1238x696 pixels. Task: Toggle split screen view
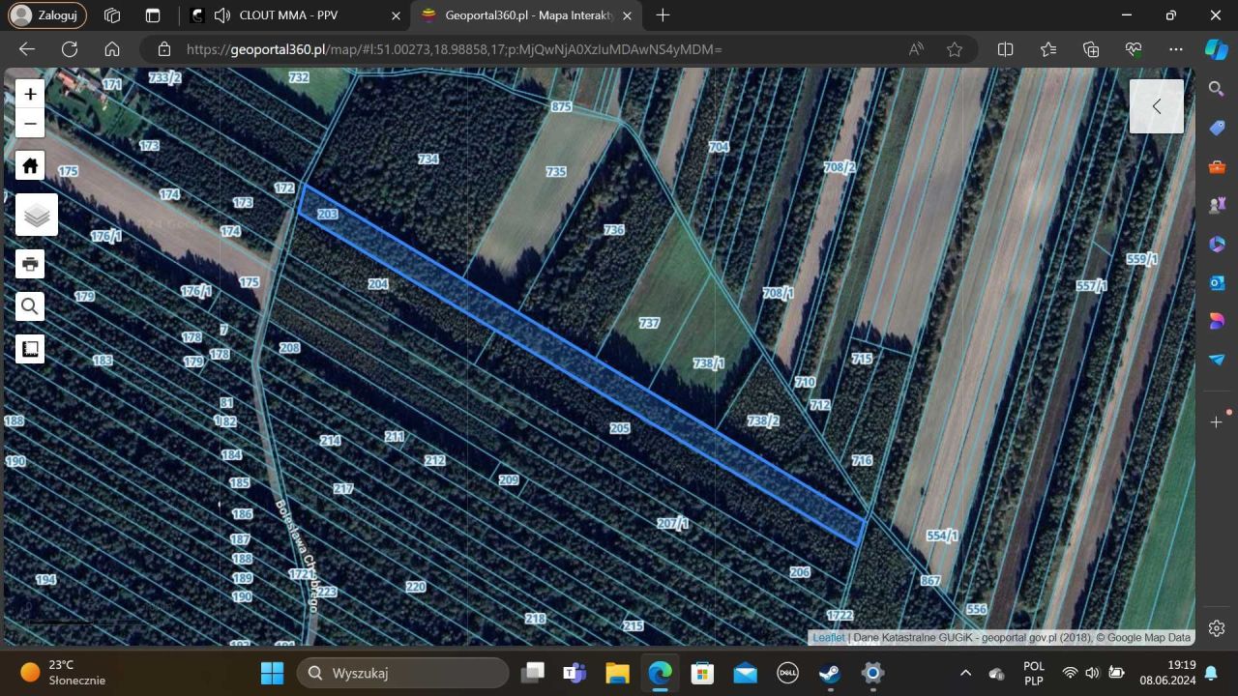pos(1005,49)
